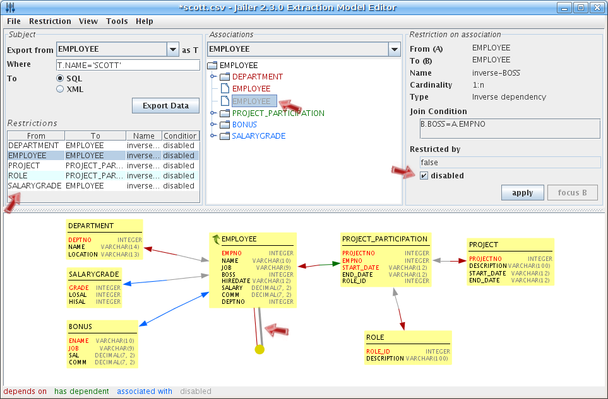Expand the PROJECT_PARTICIPATION tree node
This screenshot has height=399, width=608.
(x=213, y=113)
